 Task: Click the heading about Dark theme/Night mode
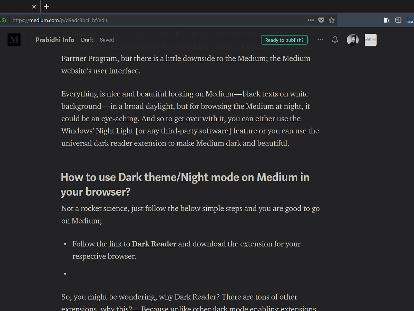pos(185,185)
